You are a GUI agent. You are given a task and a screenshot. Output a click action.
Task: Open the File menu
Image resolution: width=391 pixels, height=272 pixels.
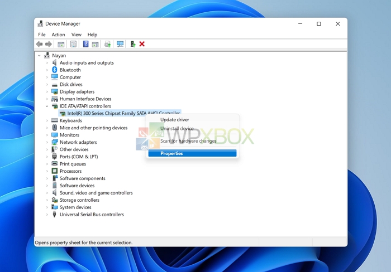click(x=42, y=35)
